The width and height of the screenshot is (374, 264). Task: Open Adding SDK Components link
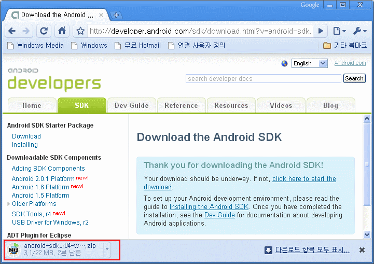48,169
